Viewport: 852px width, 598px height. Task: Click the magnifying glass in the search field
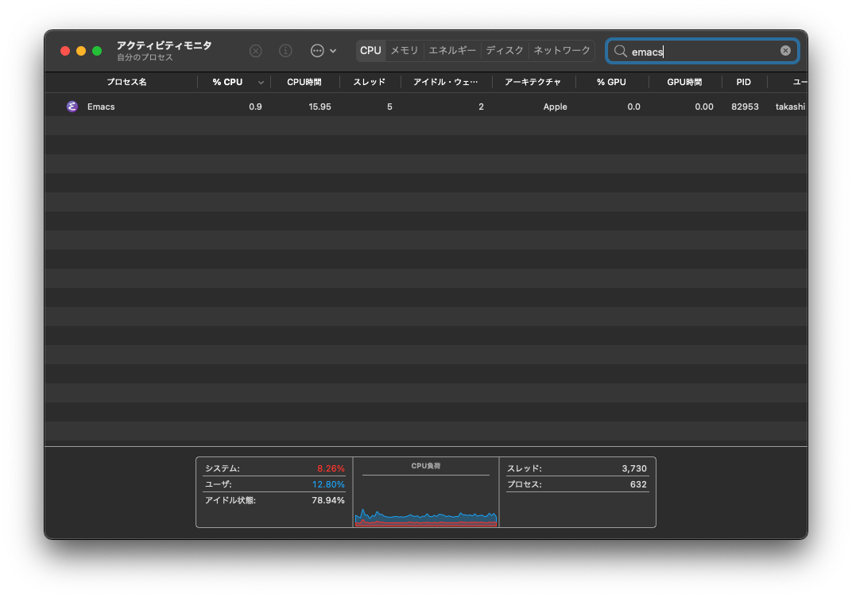pos(620,50)
